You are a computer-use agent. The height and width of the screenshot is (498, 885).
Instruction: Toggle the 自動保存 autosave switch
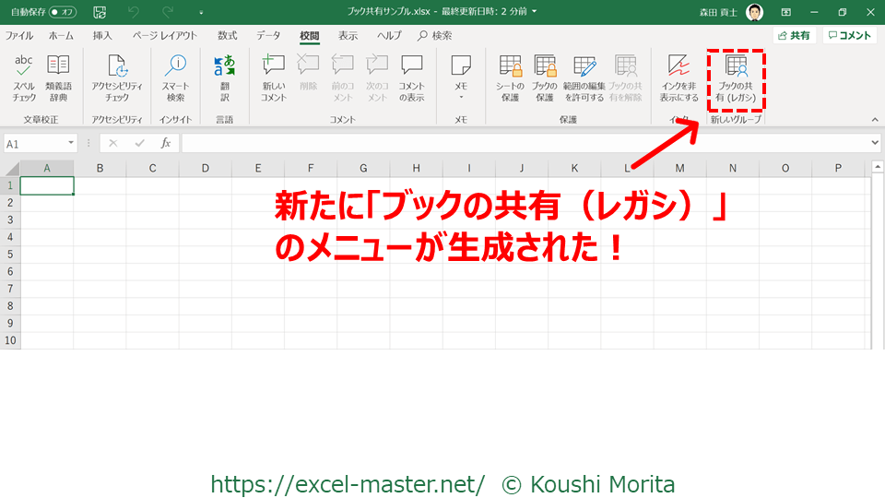tap(63, 12)
